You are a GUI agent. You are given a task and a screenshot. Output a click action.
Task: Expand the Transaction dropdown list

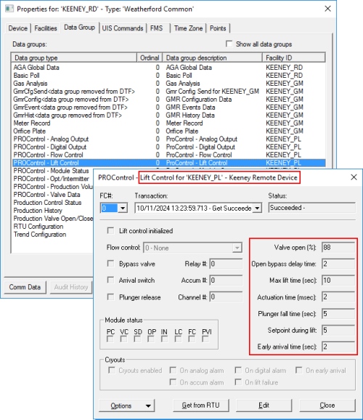click(257, 208)
